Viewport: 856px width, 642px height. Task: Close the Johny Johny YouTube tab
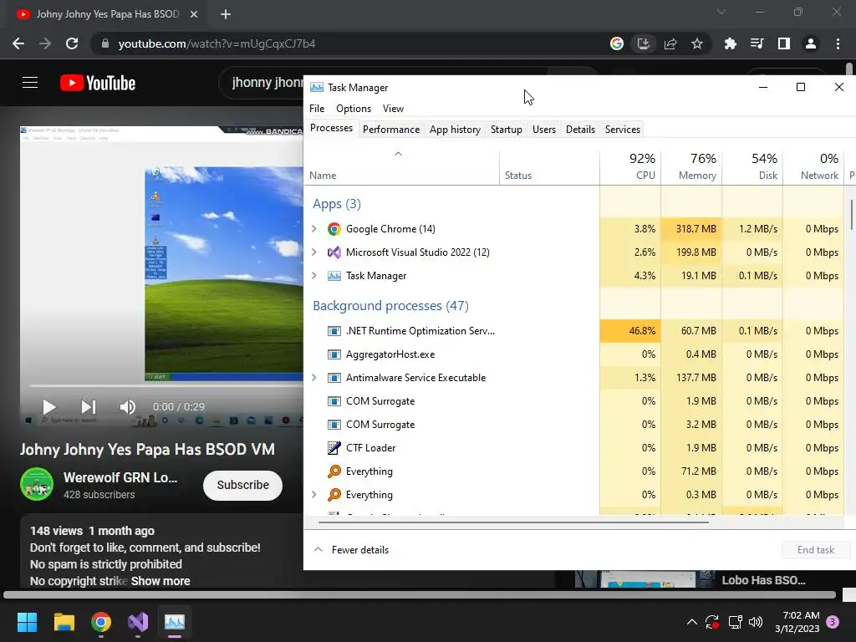tap(194, 14)
